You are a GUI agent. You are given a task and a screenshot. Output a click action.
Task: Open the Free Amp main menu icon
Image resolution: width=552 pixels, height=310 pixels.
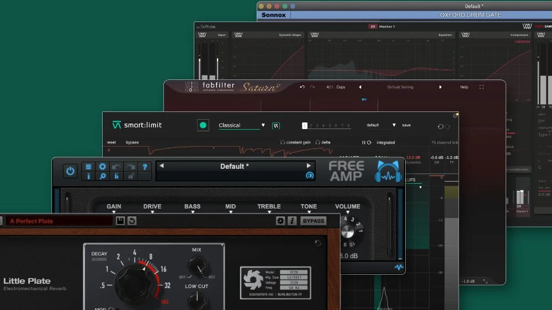pyautogui.click(x=88, y=167)
